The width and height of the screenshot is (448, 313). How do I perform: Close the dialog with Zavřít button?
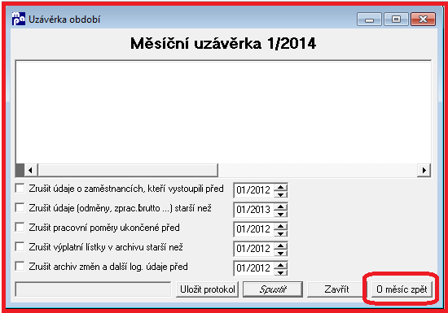[336, 289]
